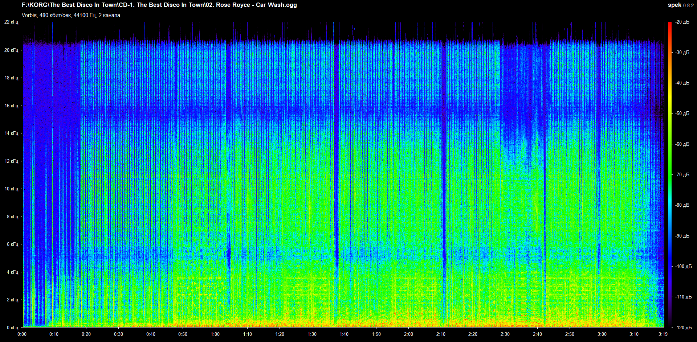Click the 2:50 time axis label

coord(570,334)
